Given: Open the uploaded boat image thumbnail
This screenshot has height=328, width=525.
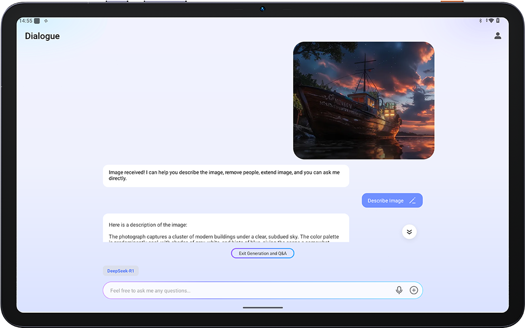Looking at the screenshot, I should [363, 101].
